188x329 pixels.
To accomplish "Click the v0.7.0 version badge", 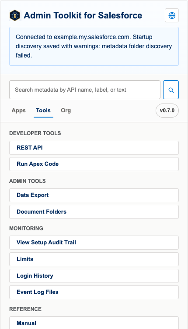I will tap(167, 111).
